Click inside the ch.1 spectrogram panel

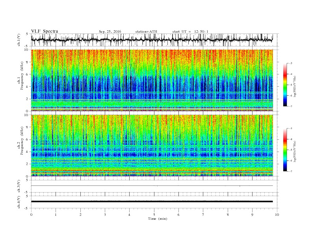coord(152,80)
